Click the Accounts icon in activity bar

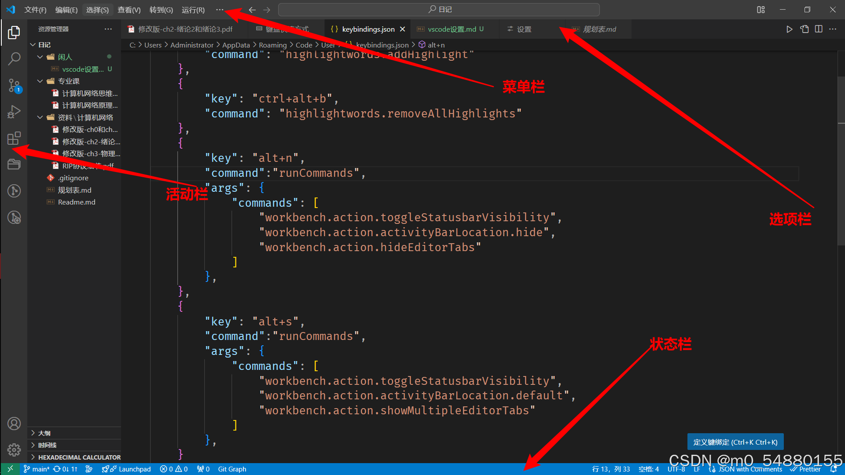coord(14,424)
